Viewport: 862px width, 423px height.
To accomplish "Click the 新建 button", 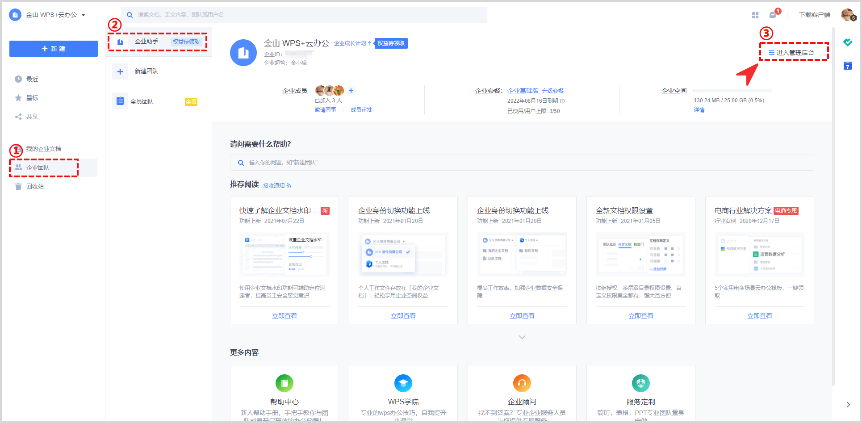I will click(54, 49).
